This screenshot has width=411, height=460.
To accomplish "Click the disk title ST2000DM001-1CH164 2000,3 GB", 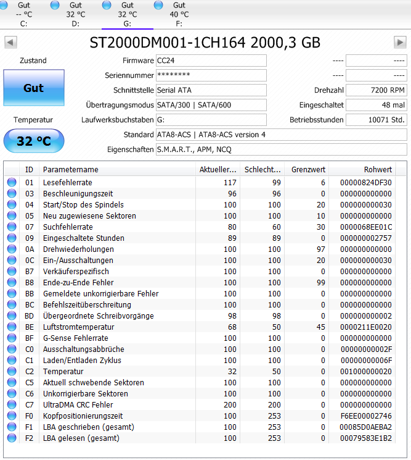I will (x=205, y=43).
